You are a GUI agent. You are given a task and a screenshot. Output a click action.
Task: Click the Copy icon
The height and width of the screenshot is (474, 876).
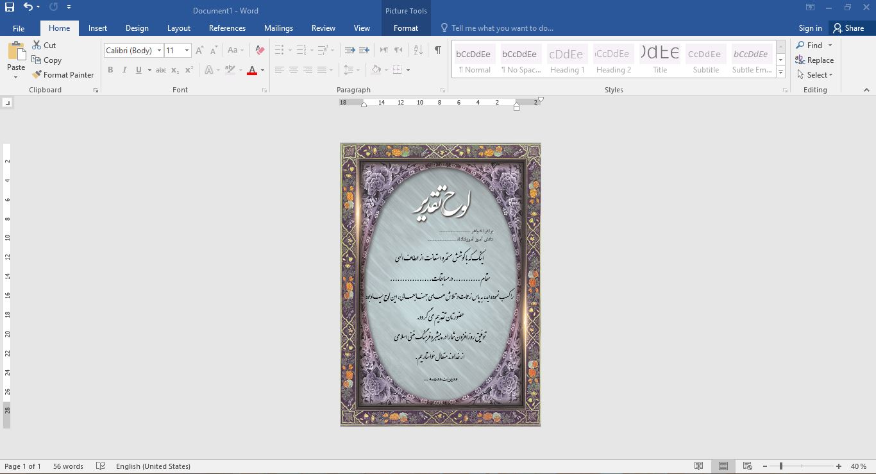click(37, 60)
